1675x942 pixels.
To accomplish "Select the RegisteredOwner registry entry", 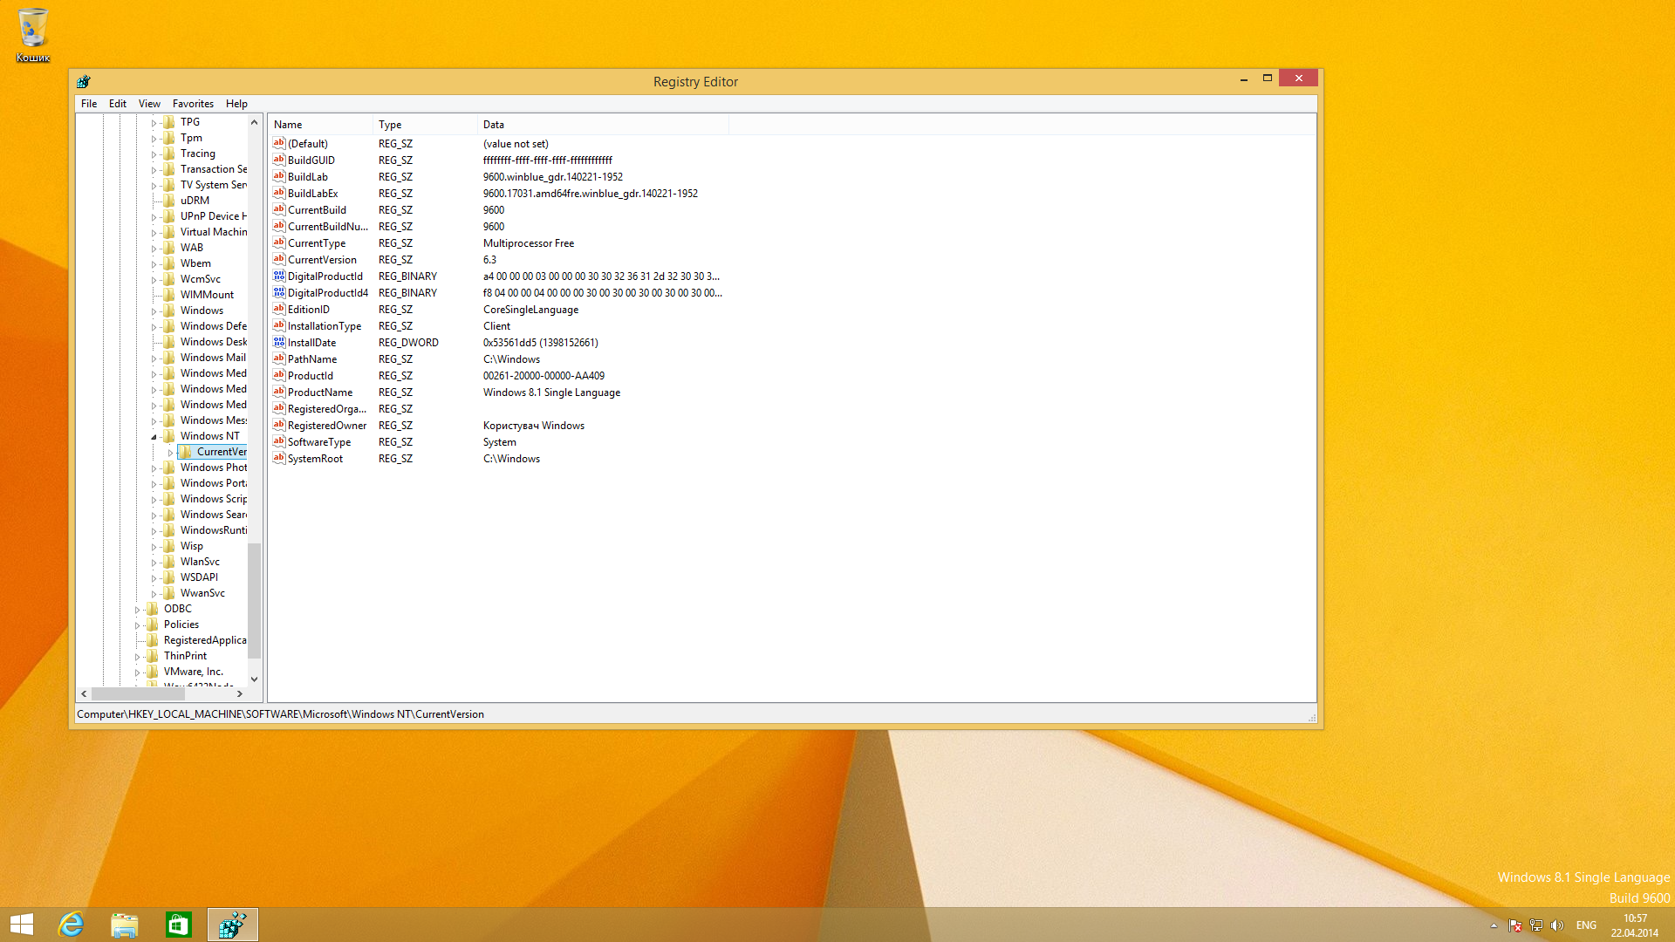I will [x=325, y=426].
